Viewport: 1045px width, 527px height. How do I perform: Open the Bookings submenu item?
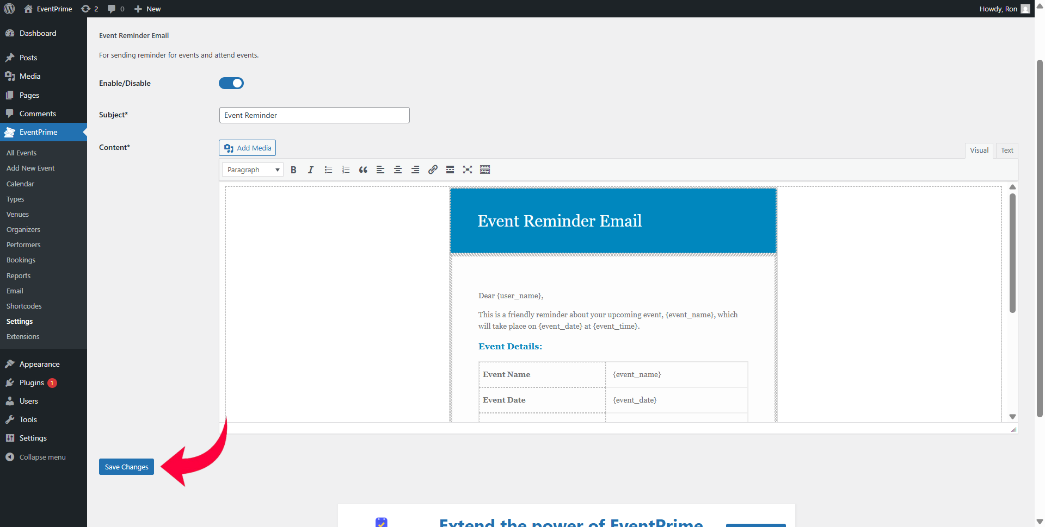[21, 260]
